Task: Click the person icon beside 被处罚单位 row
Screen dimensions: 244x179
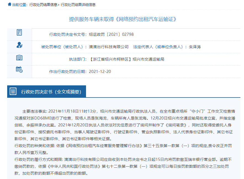Action: 19,45
